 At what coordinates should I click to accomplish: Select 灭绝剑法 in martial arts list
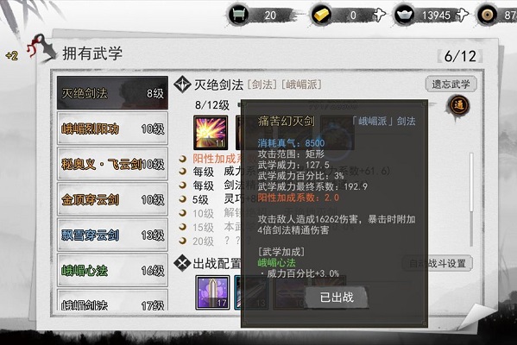coord(112,93)
